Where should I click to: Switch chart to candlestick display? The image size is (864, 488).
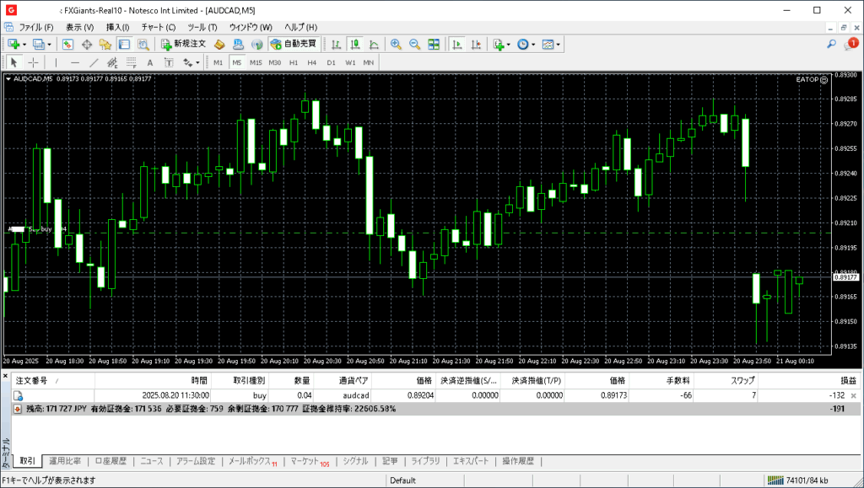coord(354,44)
